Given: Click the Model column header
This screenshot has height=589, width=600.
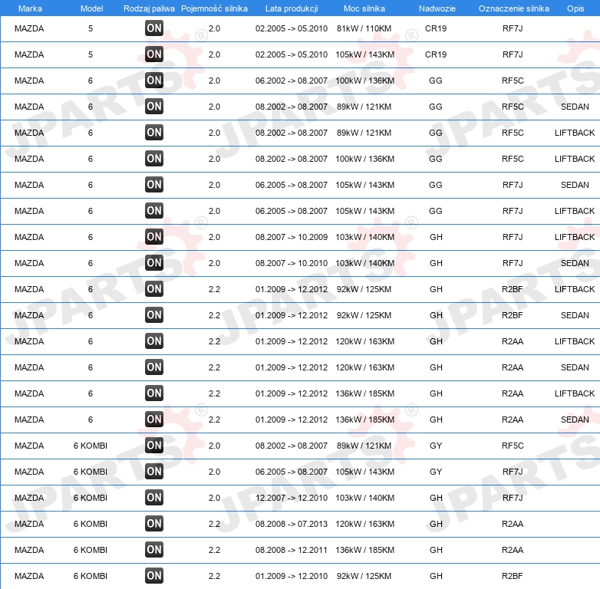Looking at the screenshot, I should 91,8.
